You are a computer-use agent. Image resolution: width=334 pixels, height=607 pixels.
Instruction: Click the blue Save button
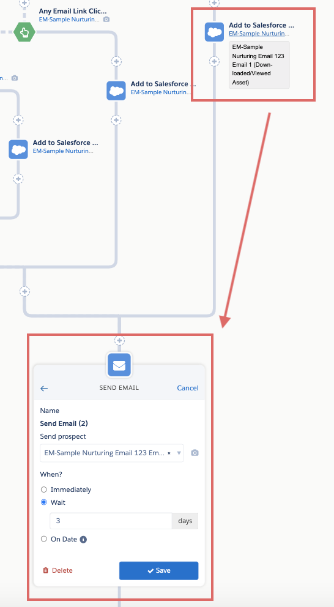click(x=158, y=571)
